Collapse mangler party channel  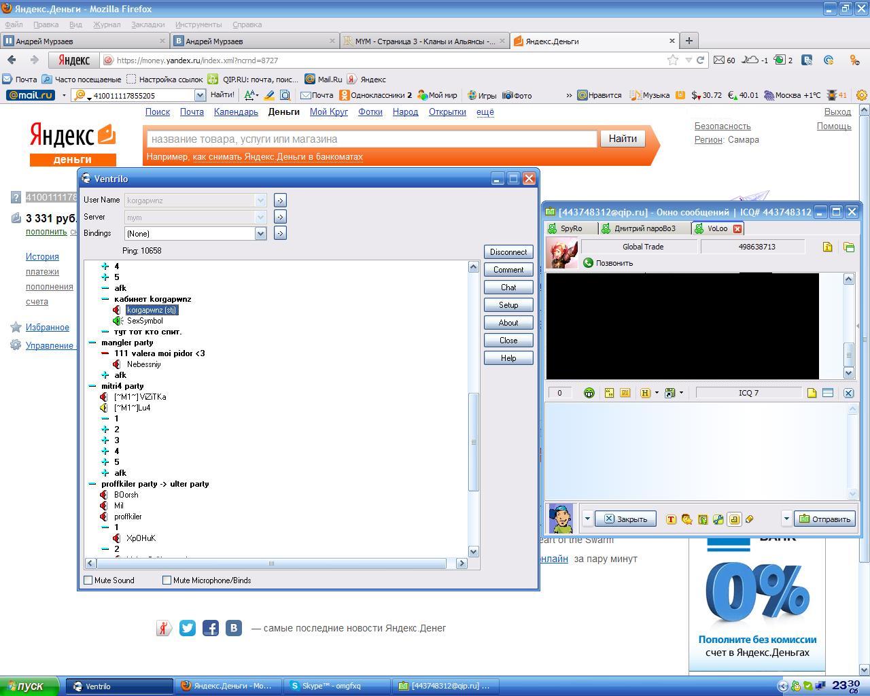(92, 343)
